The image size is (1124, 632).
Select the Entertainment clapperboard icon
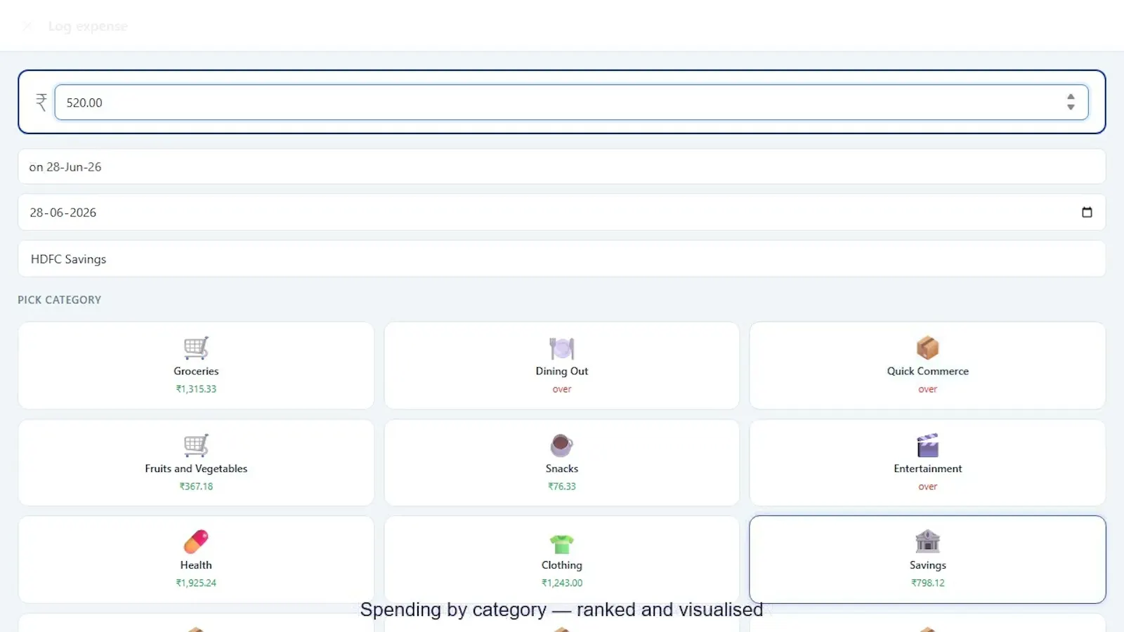pyautogui.click(x=928, y=445)
